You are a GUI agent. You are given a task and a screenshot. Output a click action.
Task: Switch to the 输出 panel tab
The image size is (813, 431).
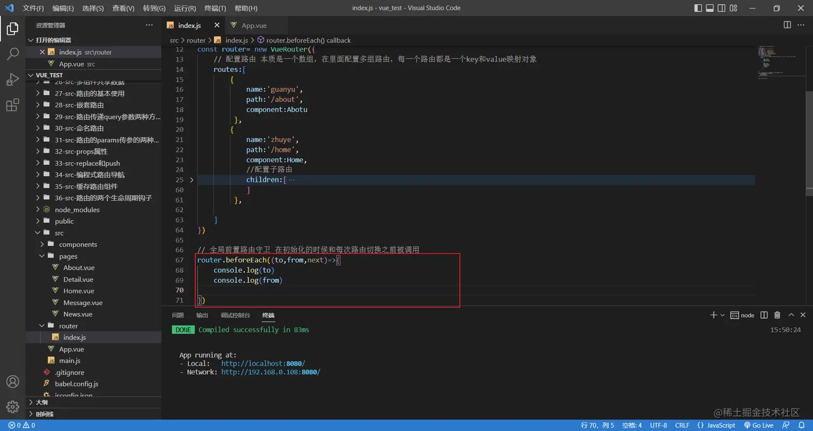(202, 315)
